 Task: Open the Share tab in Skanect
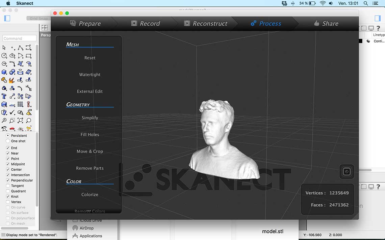point(326,24)
